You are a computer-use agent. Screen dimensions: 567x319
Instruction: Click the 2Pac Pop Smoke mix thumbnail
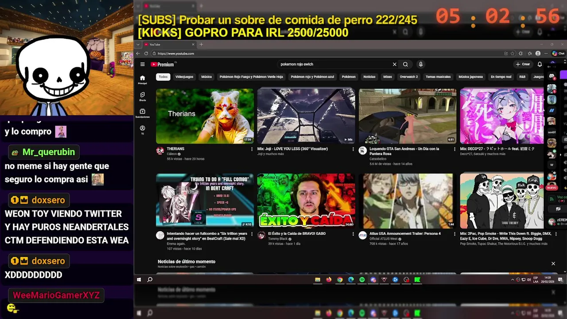501,201
